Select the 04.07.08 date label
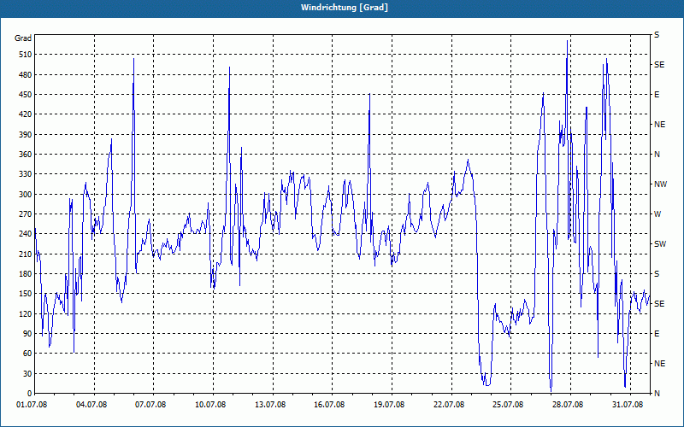The width and height of the screenshot is (684, 427). 91,405
